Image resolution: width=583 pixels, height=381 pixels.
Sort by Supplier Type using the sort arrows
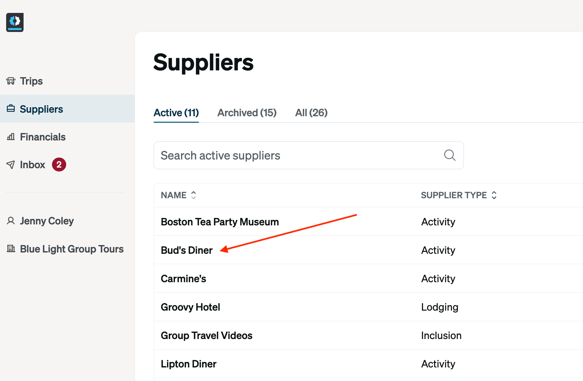[x=494, y=195]
